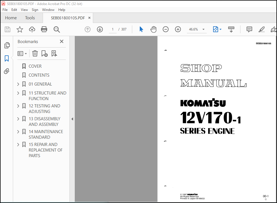277x203 pixels.
Task: Select the SEBE61800105.PDF document tab
Action: tap(68, 18)
